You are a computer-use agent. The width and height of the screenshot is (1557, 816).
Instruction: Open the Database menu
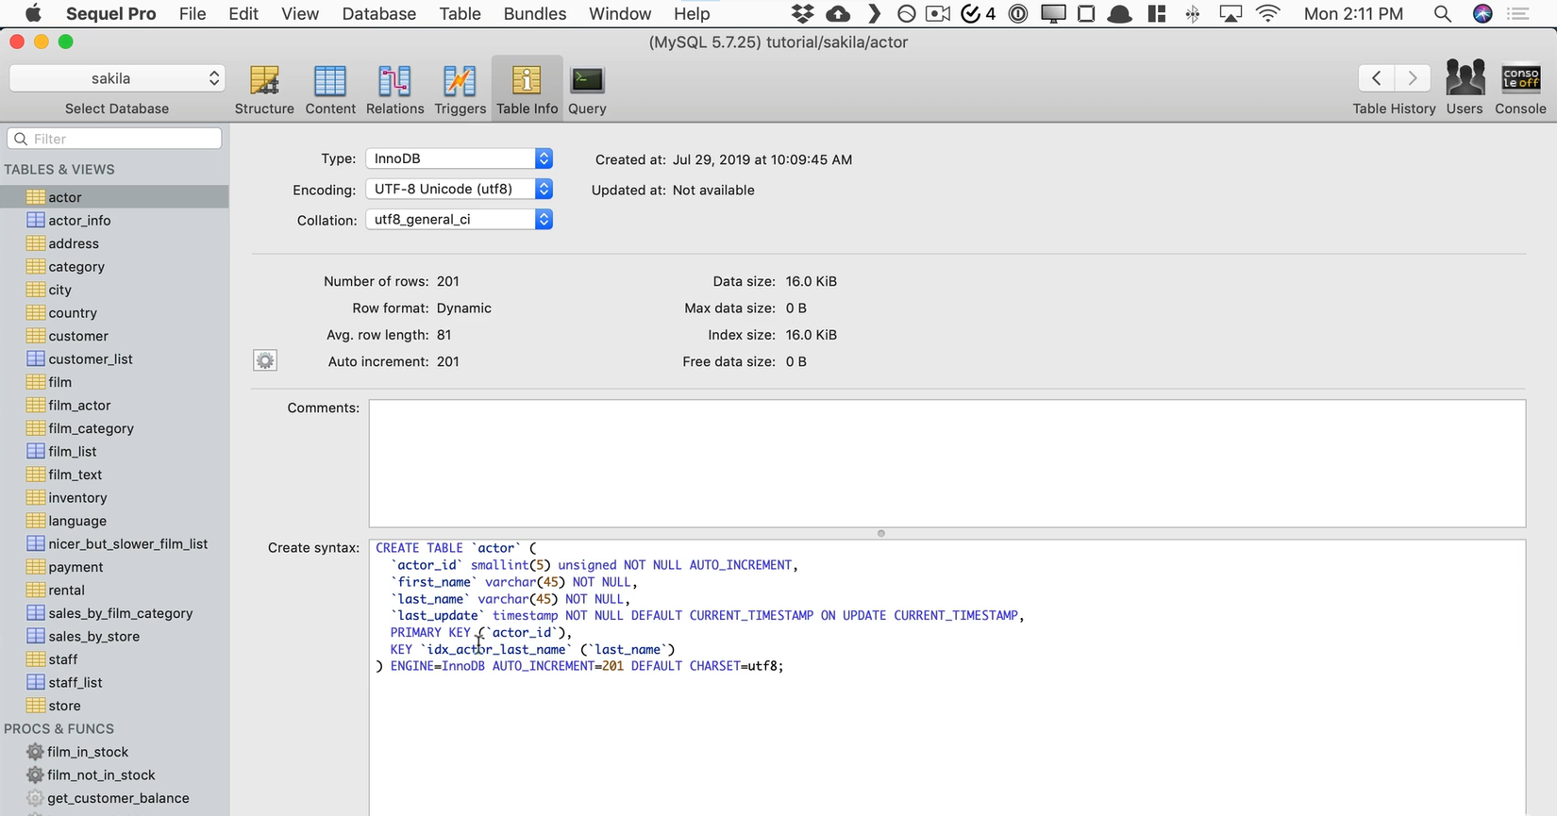click(x=378, y=13)
